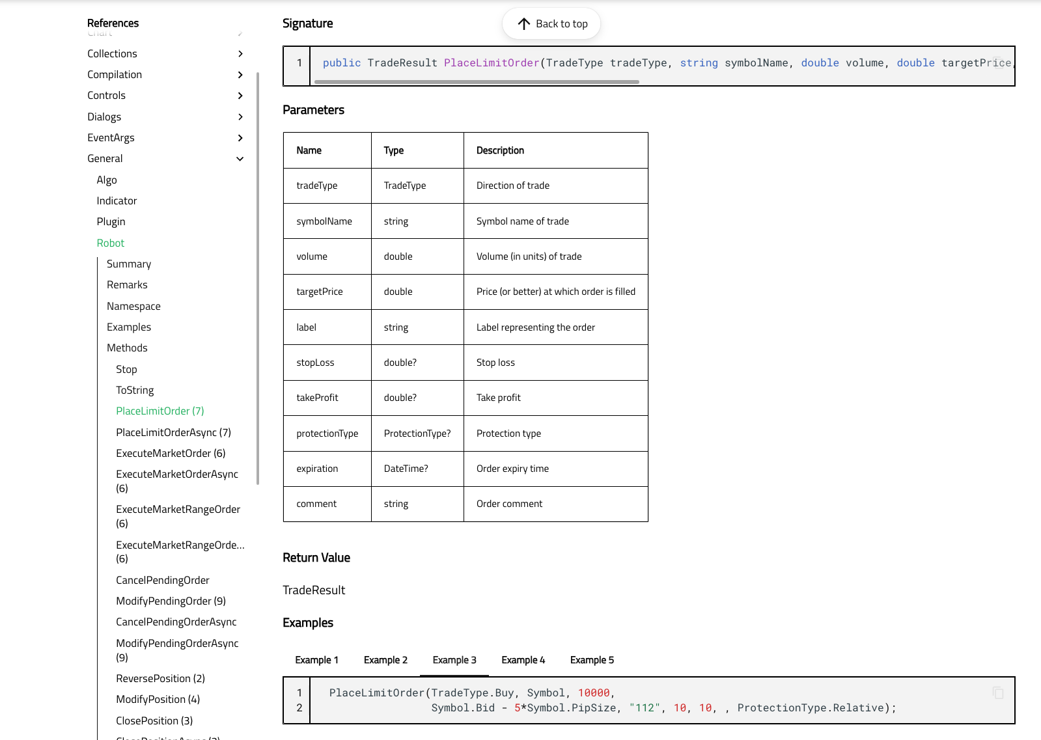This screenshot has height=740, width=1041.
Task: Open ClosePosition (3) entry
Action: pos(154,721)
